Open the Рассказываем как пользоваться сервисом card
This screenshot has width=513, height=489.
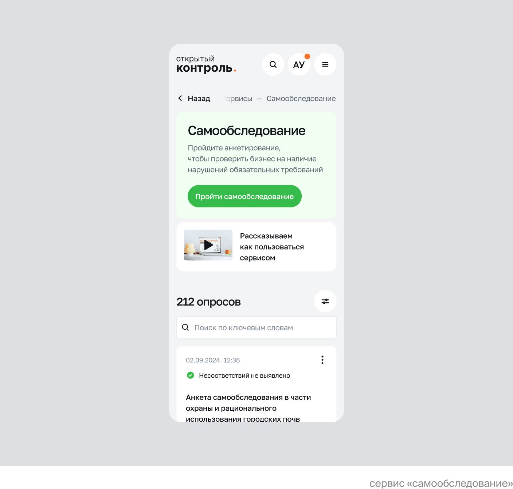pyautogui.click(x=256, y=247)
